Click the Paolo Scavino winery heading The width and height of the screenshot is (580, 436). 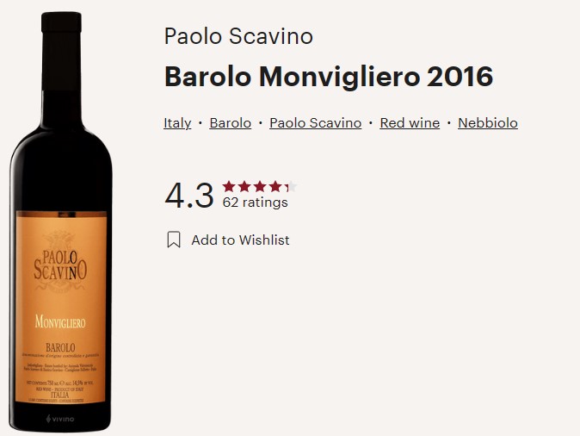pos(238,36)
